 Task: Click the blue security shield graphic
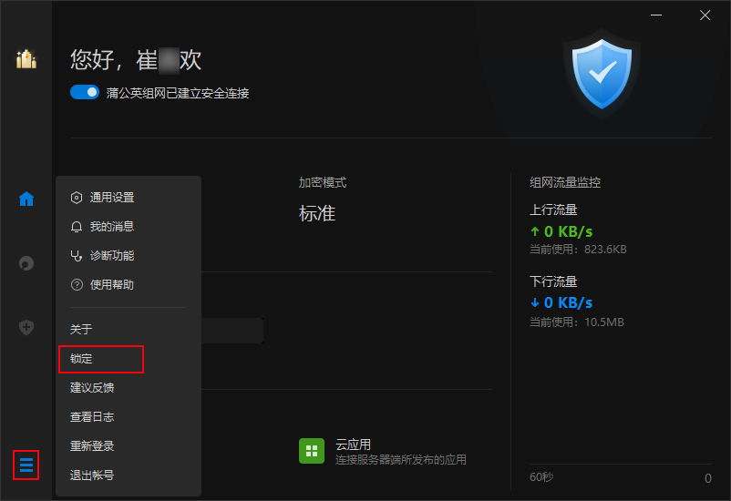click(x=602, y=75)
